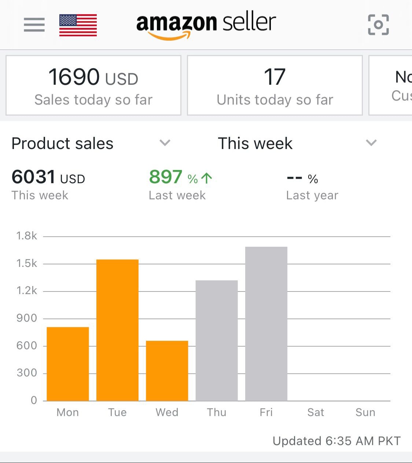Open the Units today so far card

pyautogui.click(x=275, y=86)
